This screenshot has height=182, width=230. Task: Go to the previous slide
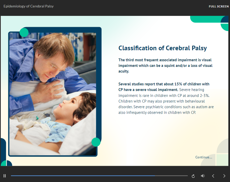pos(213,176)
